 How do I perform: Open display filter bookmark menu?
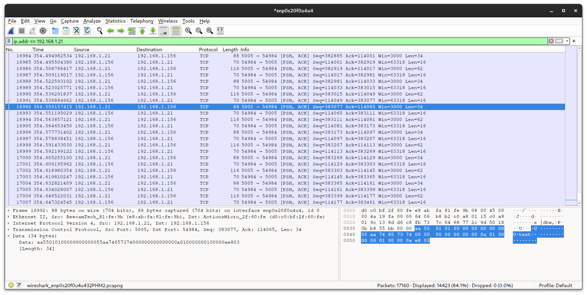coord(9,41)
